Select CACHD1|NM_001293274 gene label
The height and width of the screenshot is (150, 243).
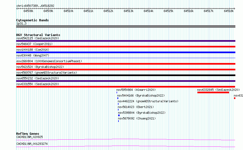coord(32,144)
